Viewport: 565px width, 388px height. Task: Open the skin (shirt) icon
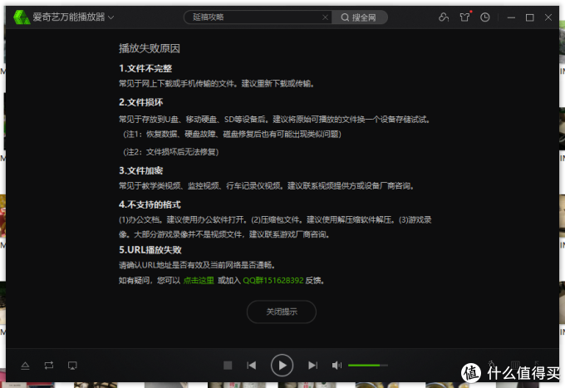464,17
